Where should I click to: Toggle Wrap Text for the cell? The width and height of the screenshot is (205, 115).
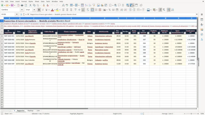pos(88,10)
